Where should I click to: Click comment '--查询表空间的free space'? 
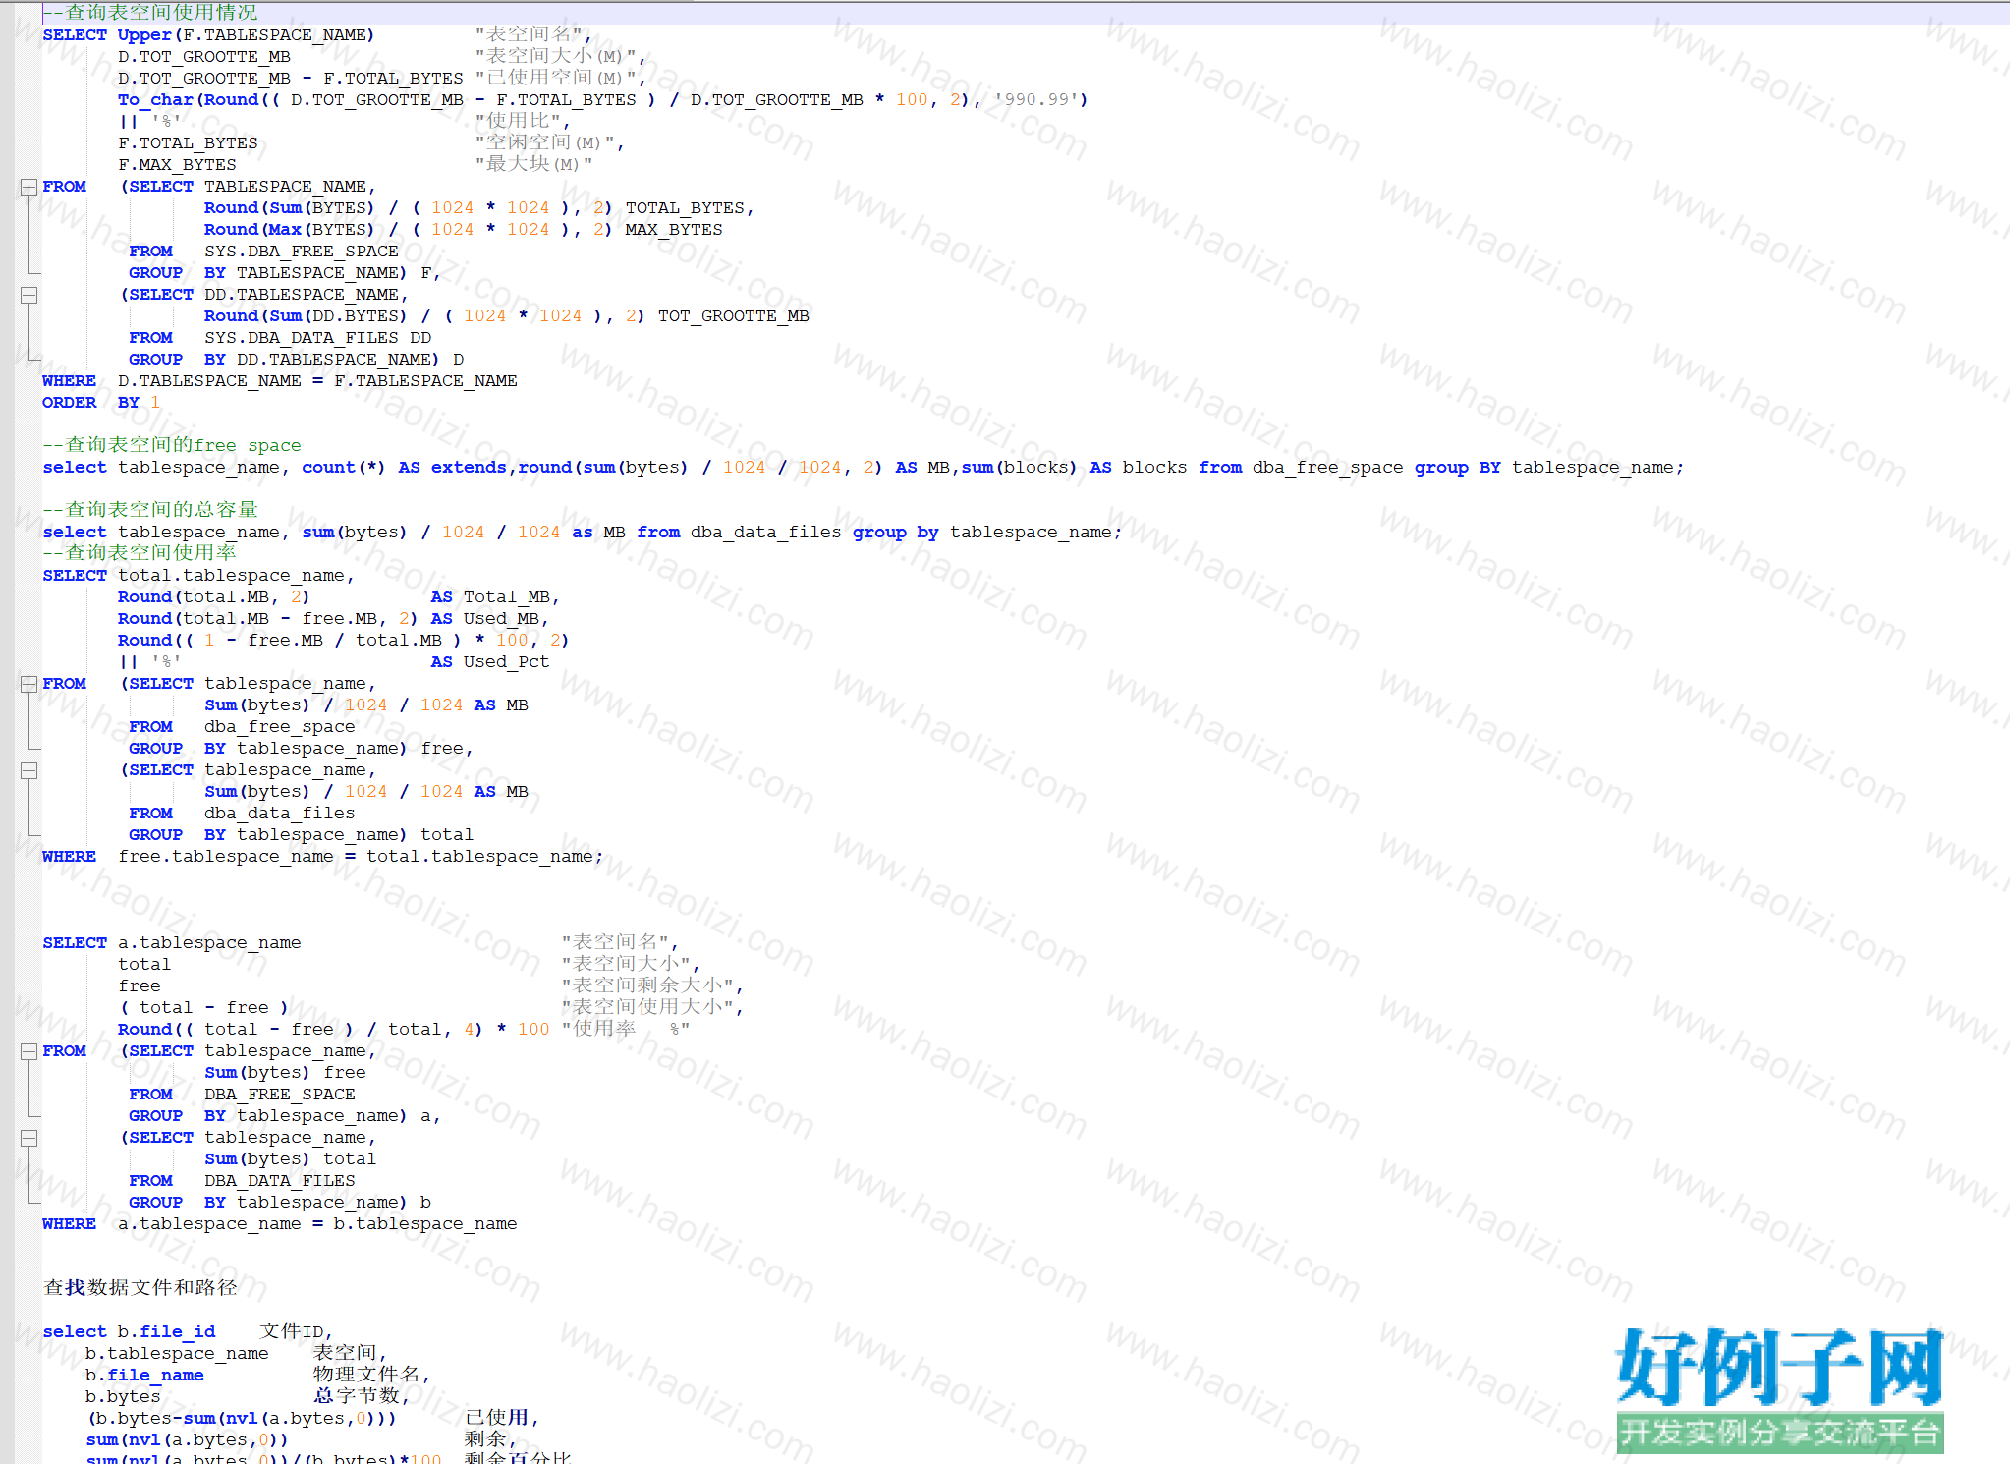(172, 445)
